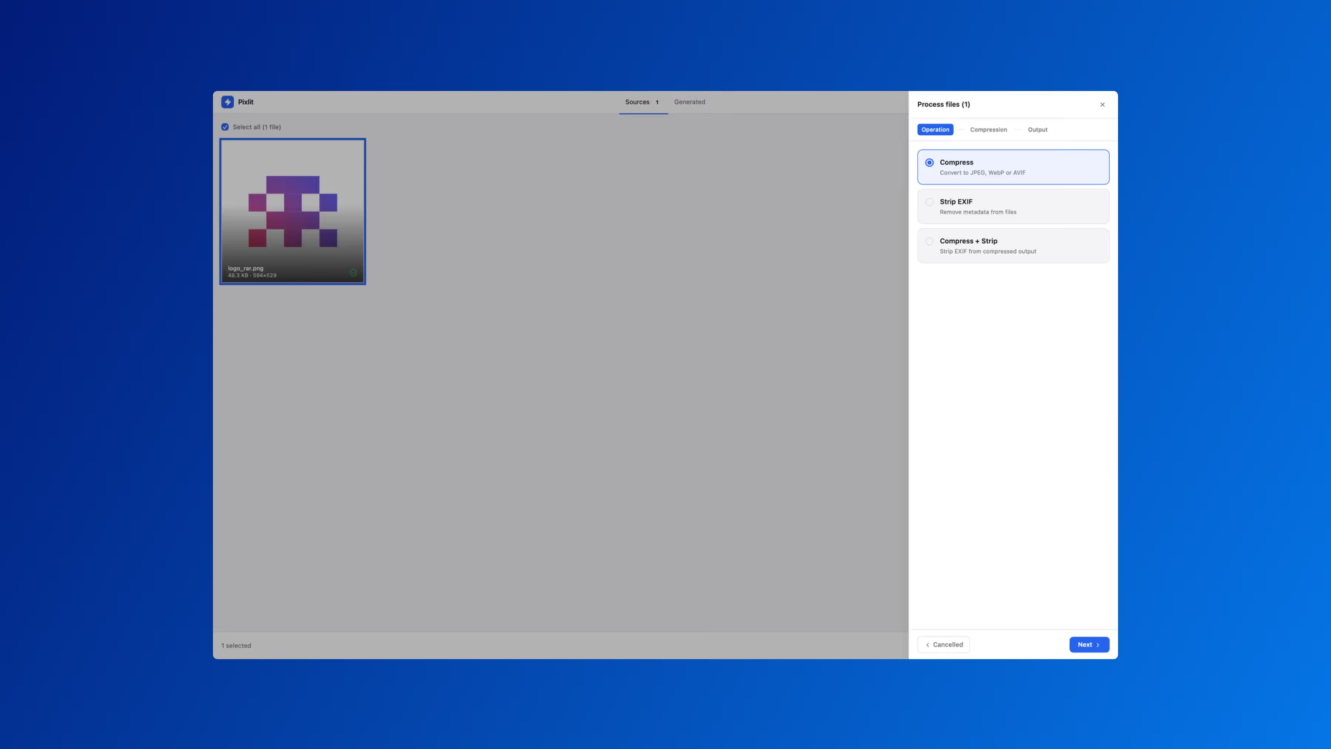Click the green shield badge on logo_rar.png
1331x749 pixels.
click(x=353, y=273)
